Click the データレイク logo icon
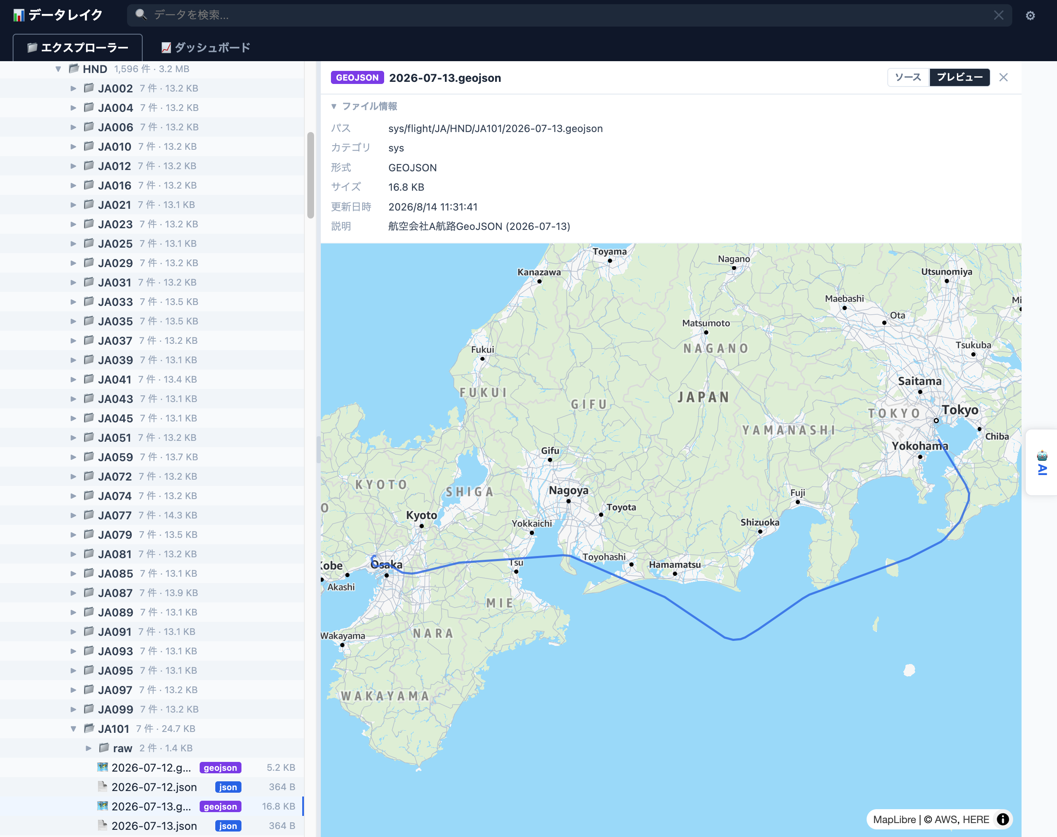 click(x=19, y=15)
